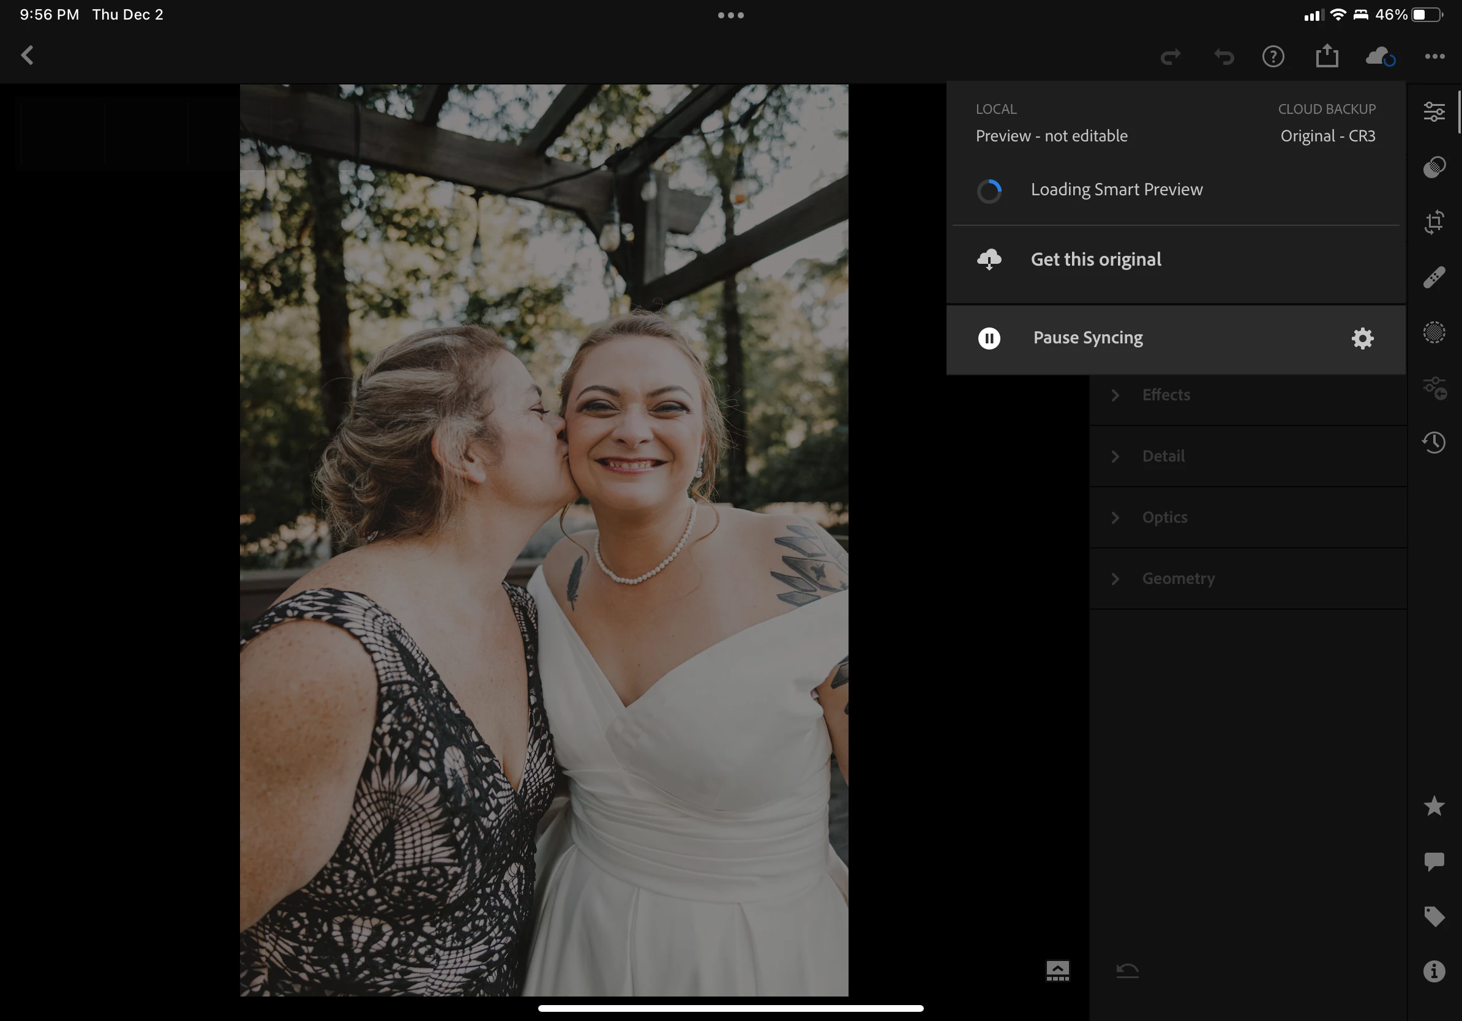The image size is (1462, 1021).
Task: Select the Crop and rotate tool
Action: tap(1434, 222)
